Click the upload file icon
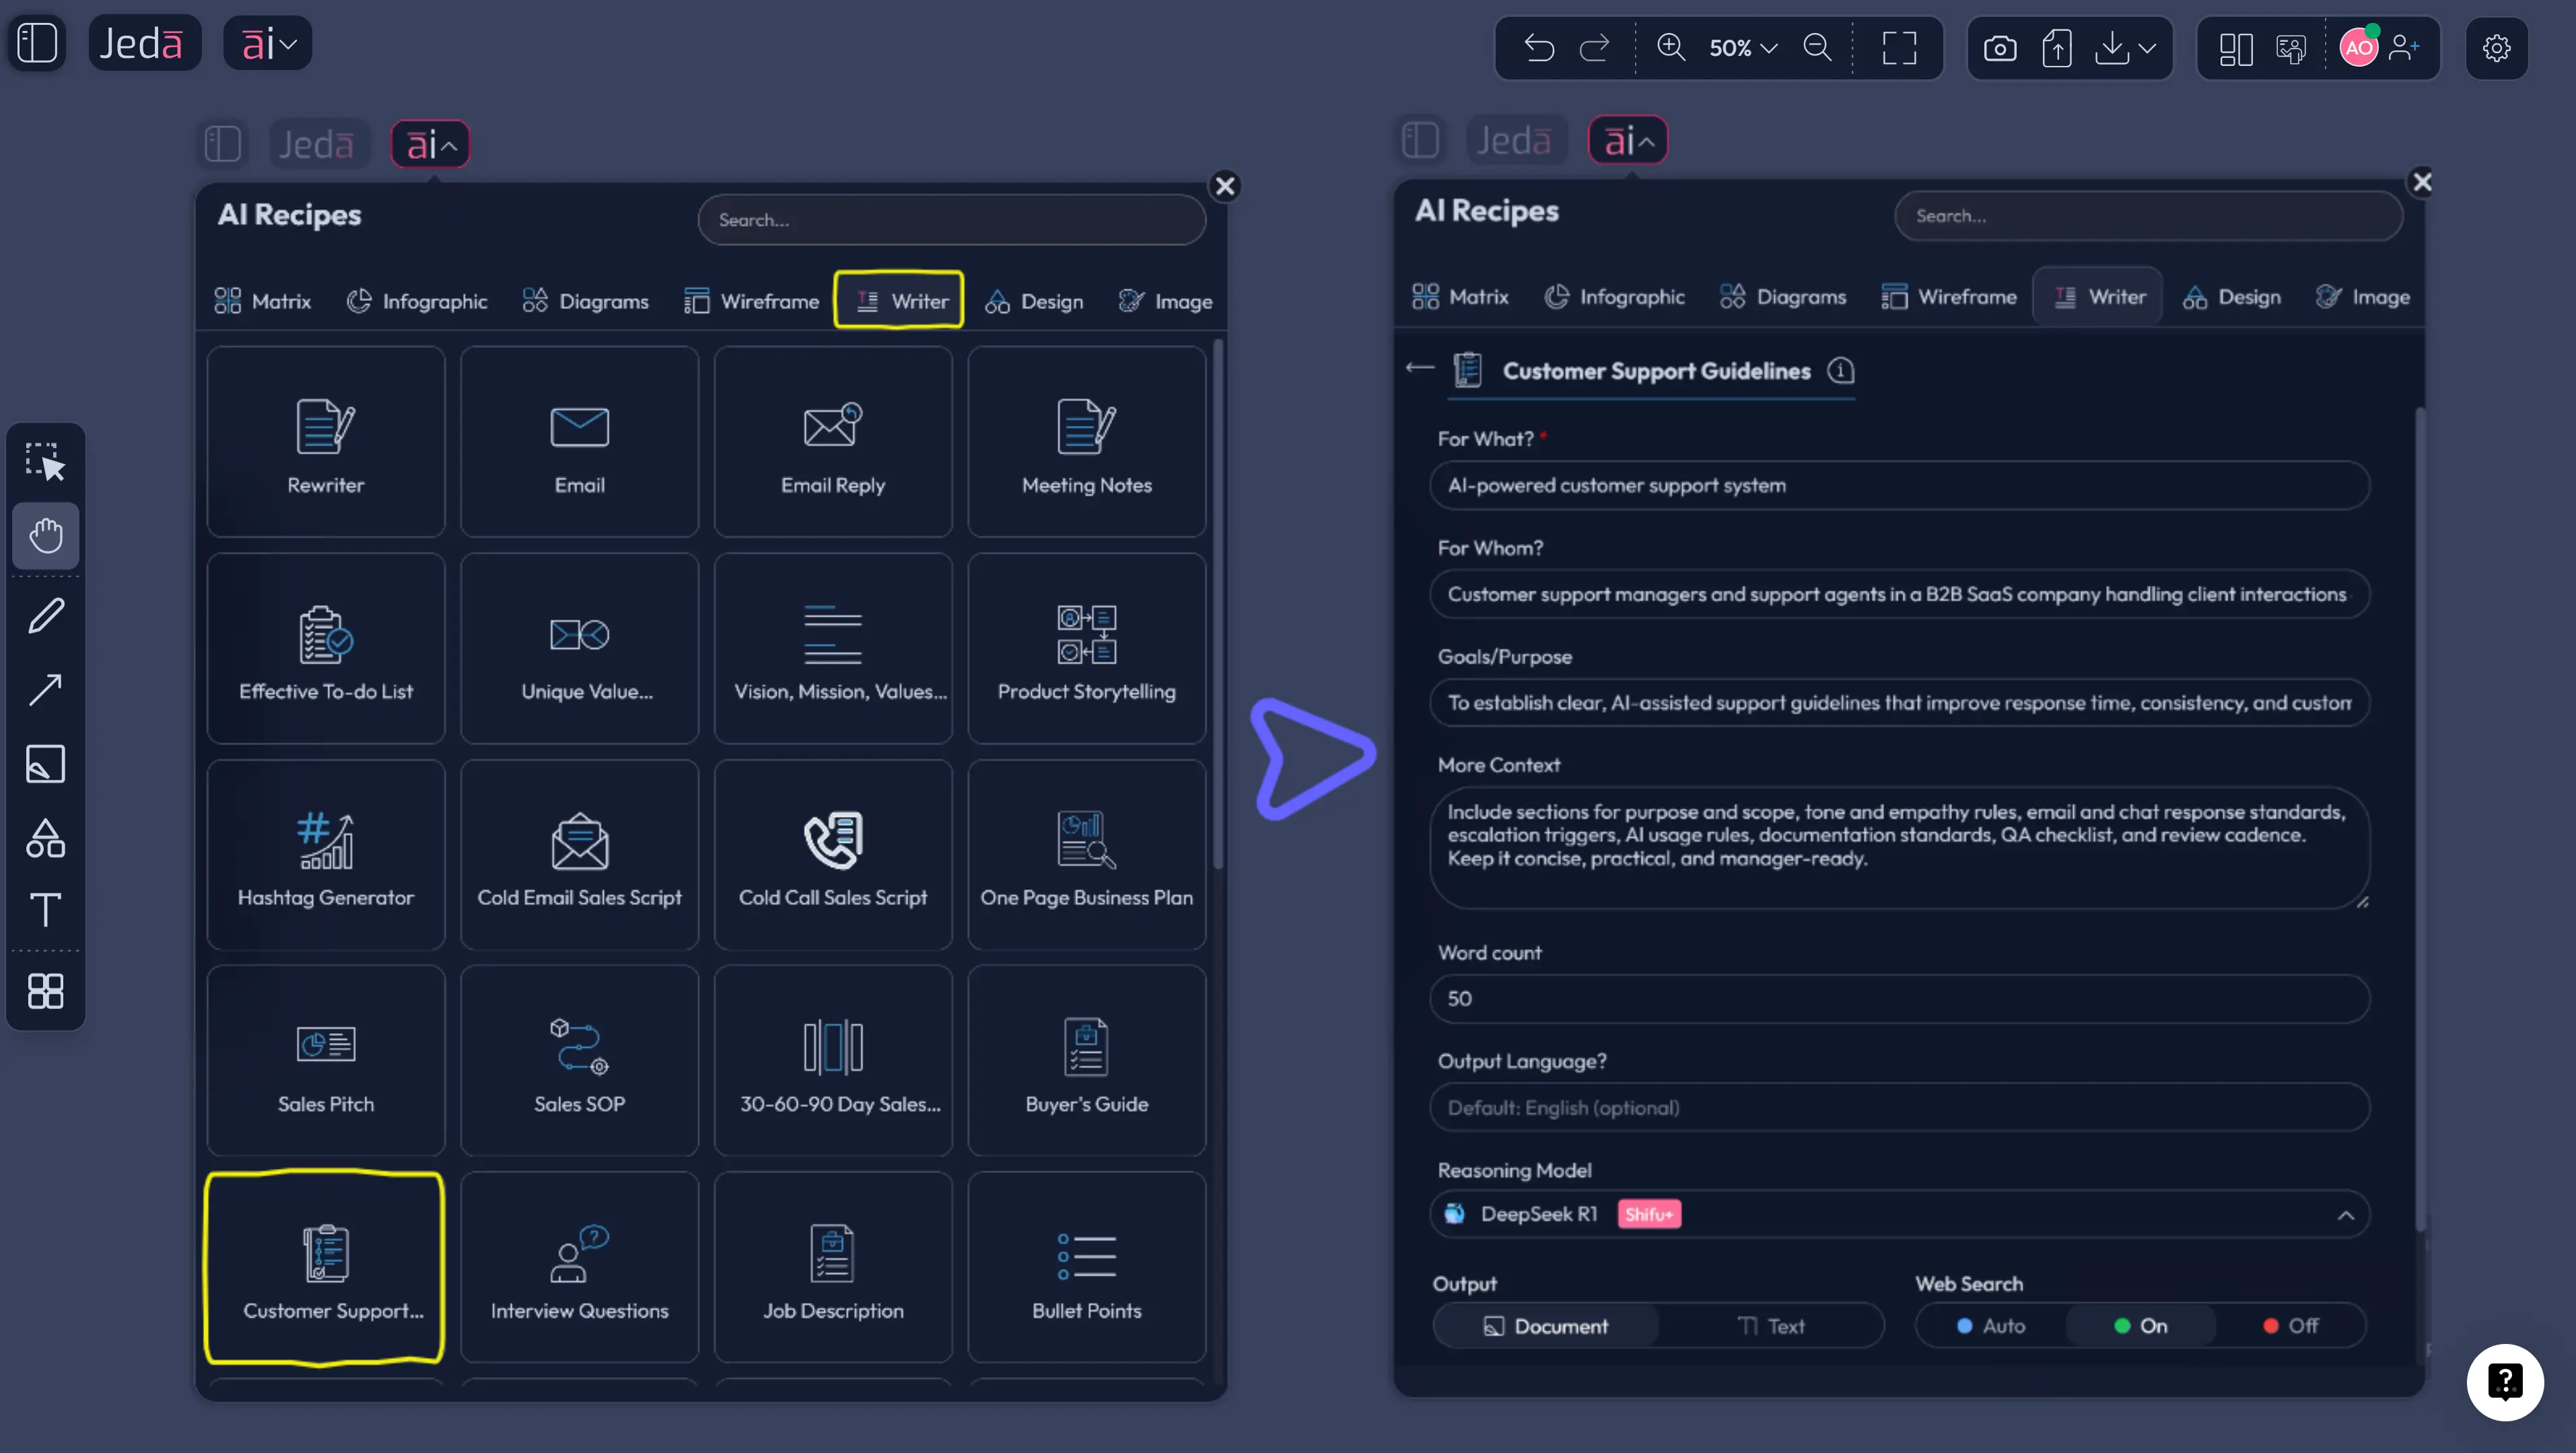Viewport: 2576px width, 1453px height. pyautogui.click(x=2057, y=47)
